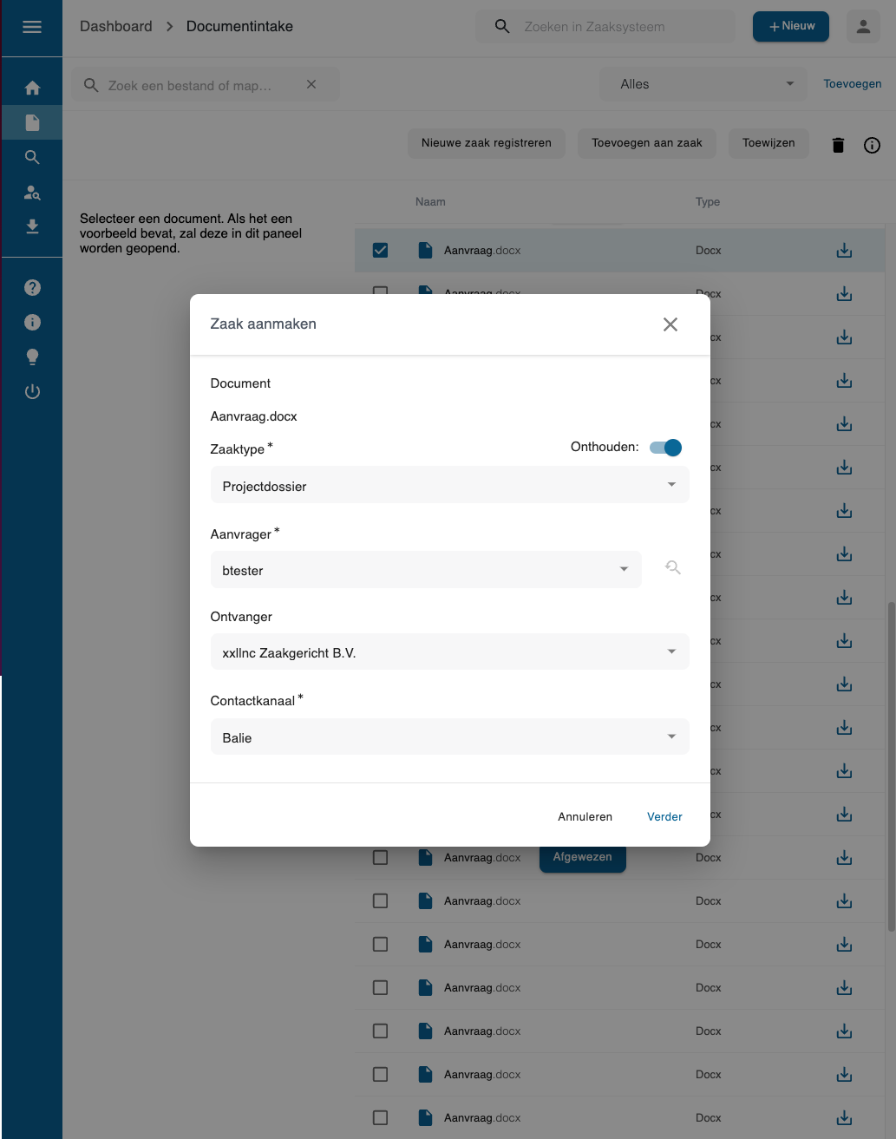Open the sidebar magnifier search icon
The height and width of the screenshot is (1139, 896).
coord(32,157)
